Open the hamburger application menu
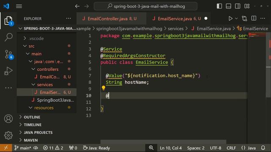 click(x=19, y=6)
